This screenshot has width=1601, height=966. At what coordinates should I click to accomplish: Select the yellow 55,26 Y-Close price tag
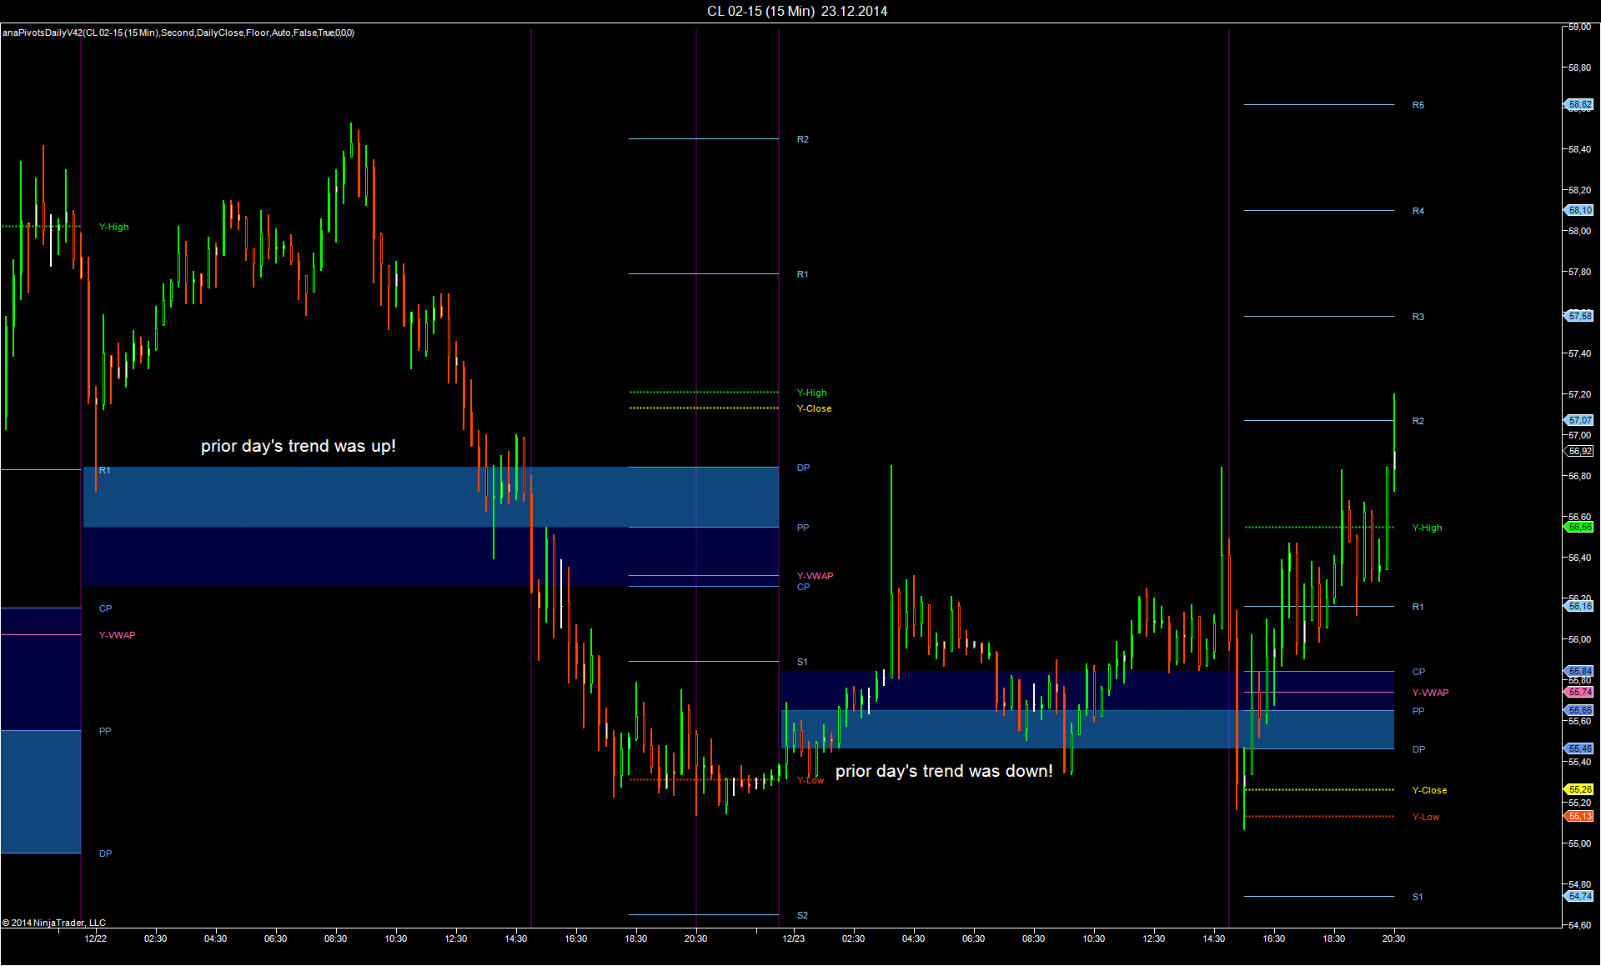click(1579, 789)
